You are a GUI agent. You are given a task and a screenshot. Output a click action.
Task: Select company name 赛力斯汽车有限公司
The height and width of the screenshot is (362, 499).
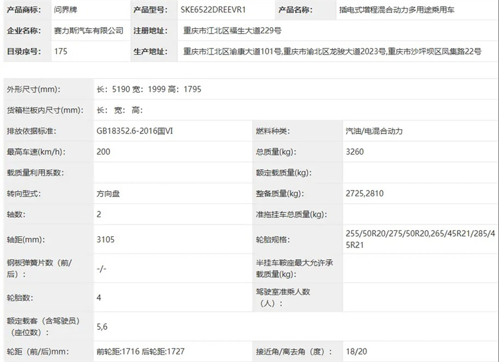pos(89,30)
